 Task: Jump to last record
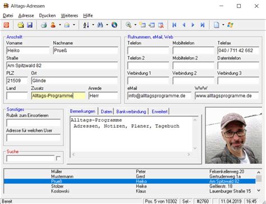[203, 25]
